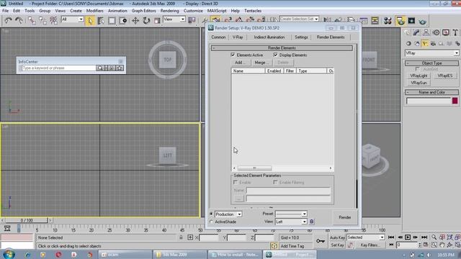Screen dimensions: 461x259
Task: Click the InfoCenter favorites star icon
Action: (120, 68)
